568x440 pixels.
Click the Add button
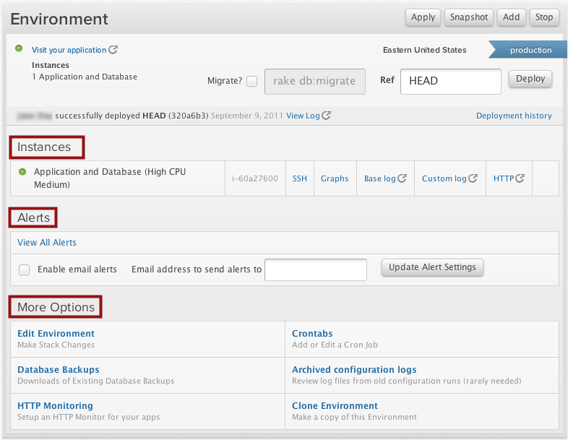pyautogui.click(x=511, y=17)
